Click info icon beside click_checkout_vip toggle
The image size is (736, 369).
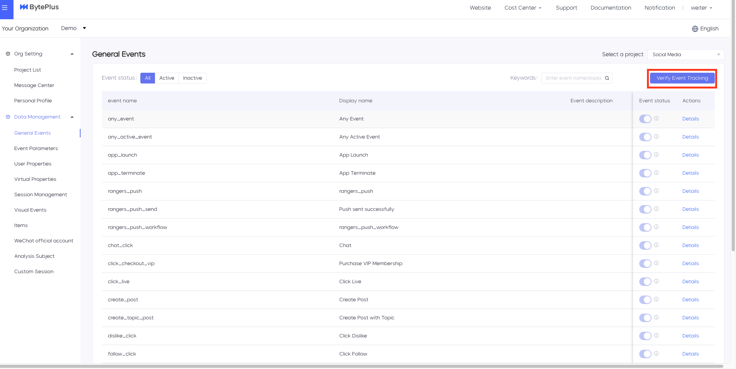(x=656, y=263)
